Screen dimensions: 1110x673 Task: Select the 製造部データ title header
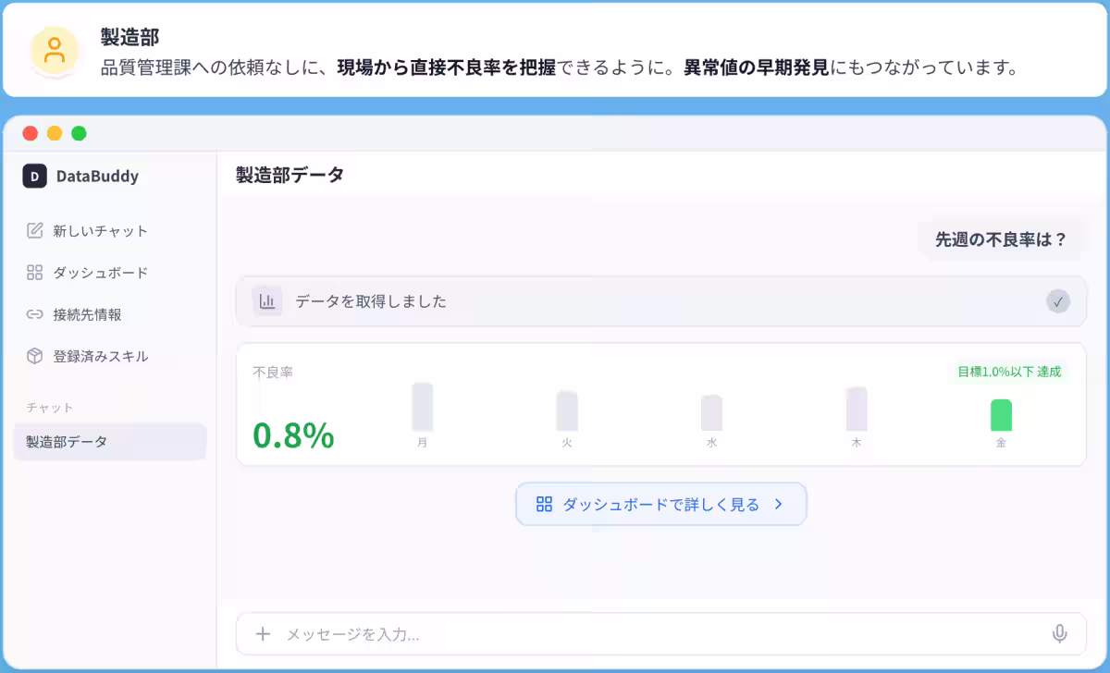288,174
